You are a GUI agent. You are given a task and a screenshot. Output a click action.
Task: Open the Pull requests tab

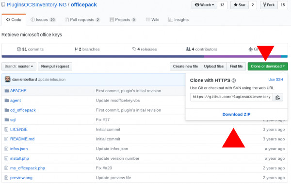coord(82,20)
